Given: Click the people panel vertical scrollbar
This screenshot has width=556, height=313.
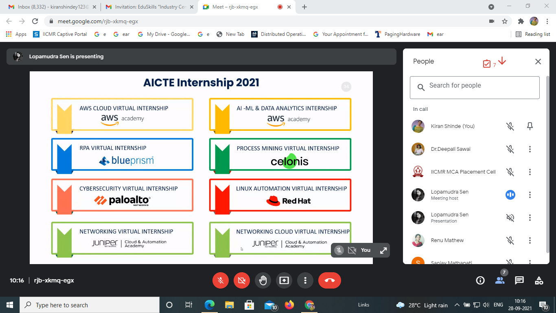Looking at the screenshot, I should tap(548, 163).
